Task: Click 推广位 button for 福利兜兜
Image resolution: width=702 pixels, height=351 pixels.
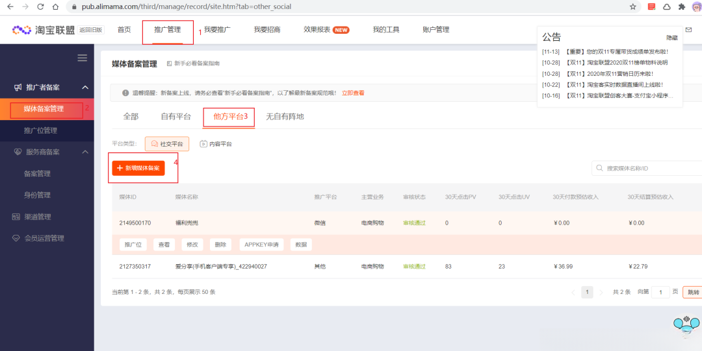Action: (x=133, y=245)
